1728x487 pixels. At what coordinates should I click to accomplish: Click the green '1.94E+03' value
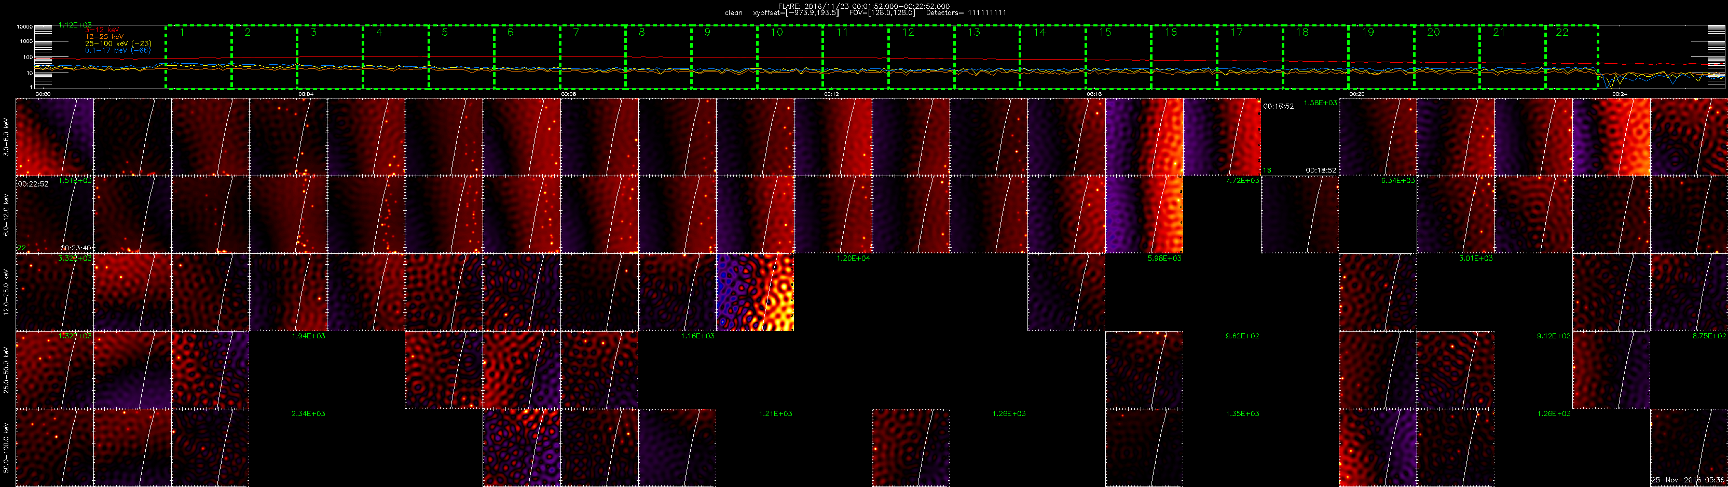309,336
